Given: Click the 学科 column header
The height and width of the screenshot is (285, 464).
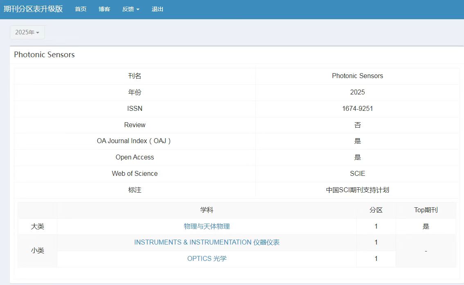Looking at the screenshot, I should click(x=207, y=210).
